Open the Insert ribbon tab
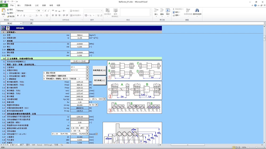Screen dimensions: 266x149 [x=19, y=5]
